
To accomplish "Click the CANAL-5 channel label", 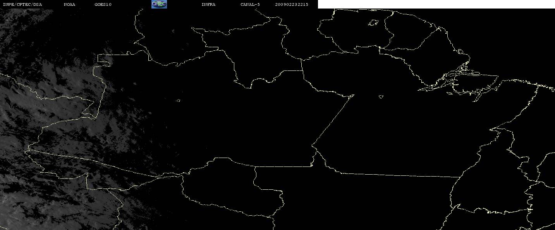I will (x=250, y=4).
